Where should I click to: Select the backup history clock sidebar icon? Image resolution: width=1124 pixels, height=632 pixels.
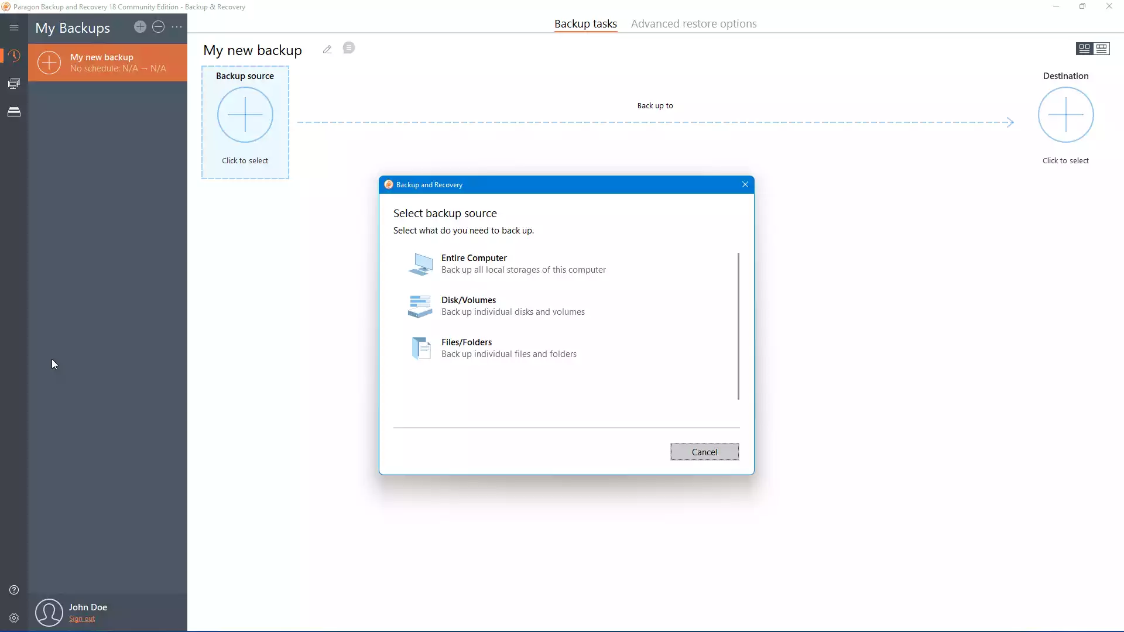click(x=13, y=56)
